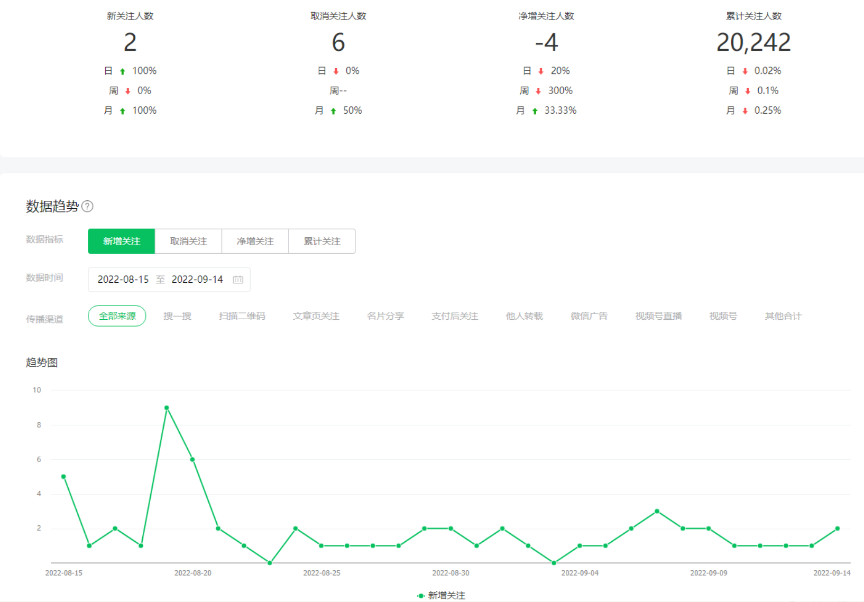Select the 新增关注 metric tab
Viewport: 864px width, 602px height.
pyautogui.click(x=122, y=241)
